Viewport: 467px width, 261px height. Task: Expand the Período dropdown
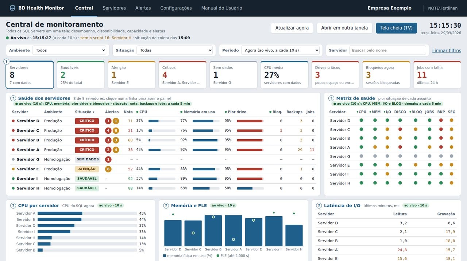280,50
